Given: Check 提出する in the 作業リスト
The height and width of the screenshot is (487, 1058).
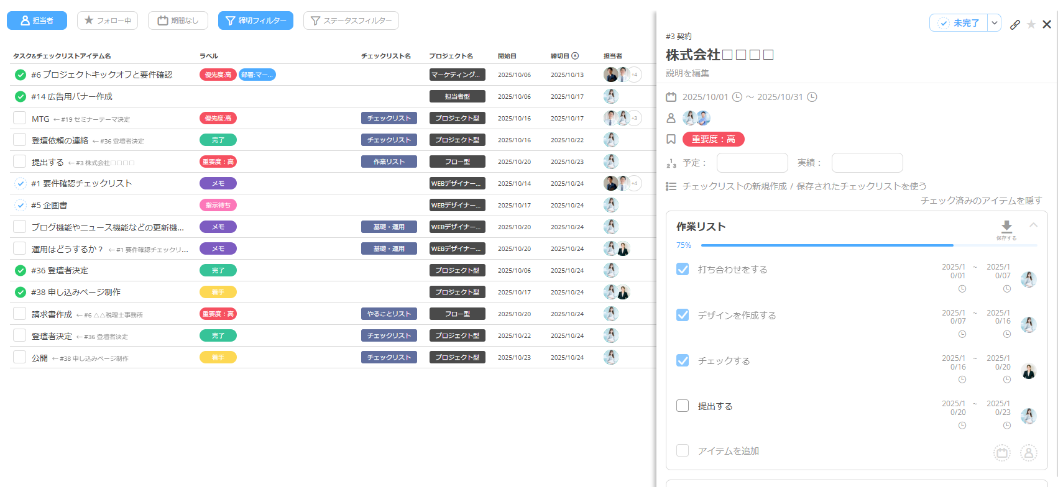Looking at the screenshot, I should [x=683, y=406].
